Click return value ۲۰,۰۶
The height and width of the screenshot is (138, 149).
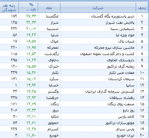31,29
